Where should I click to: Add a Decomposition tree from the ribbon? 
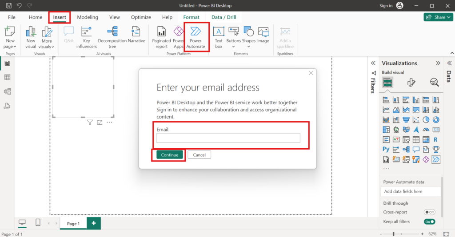click(112, 37)
